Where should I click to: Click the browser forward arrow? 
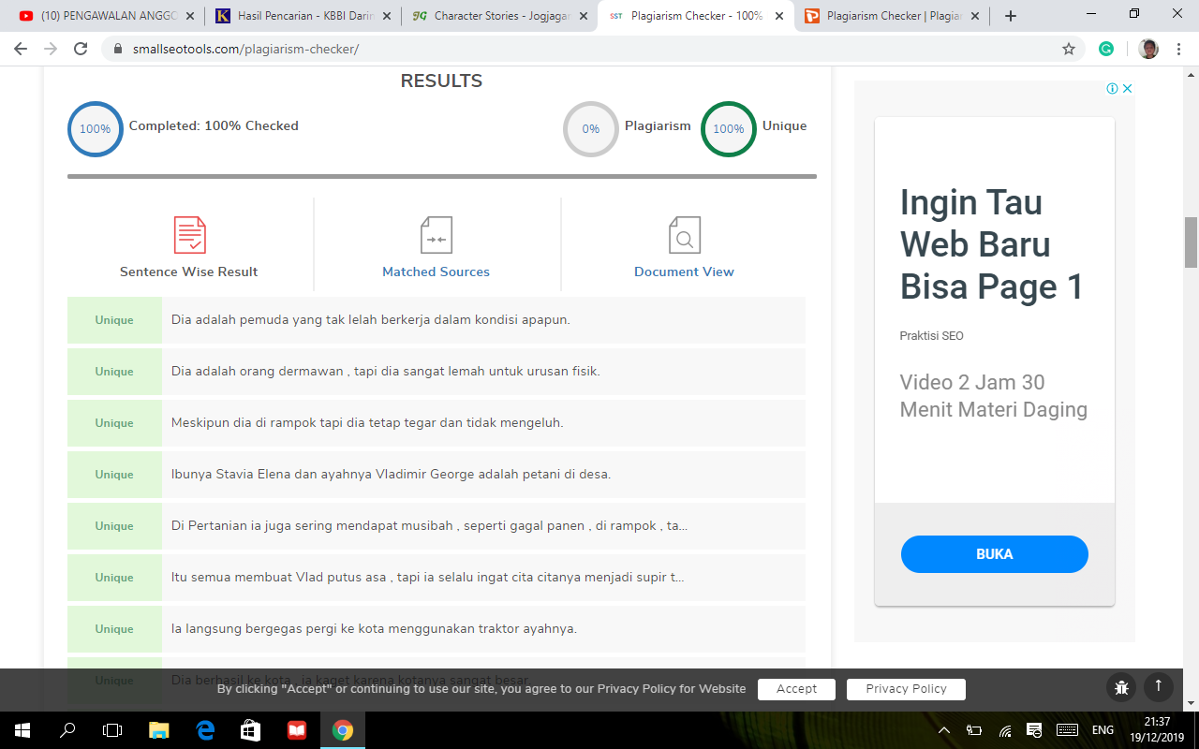pos(51,49)
